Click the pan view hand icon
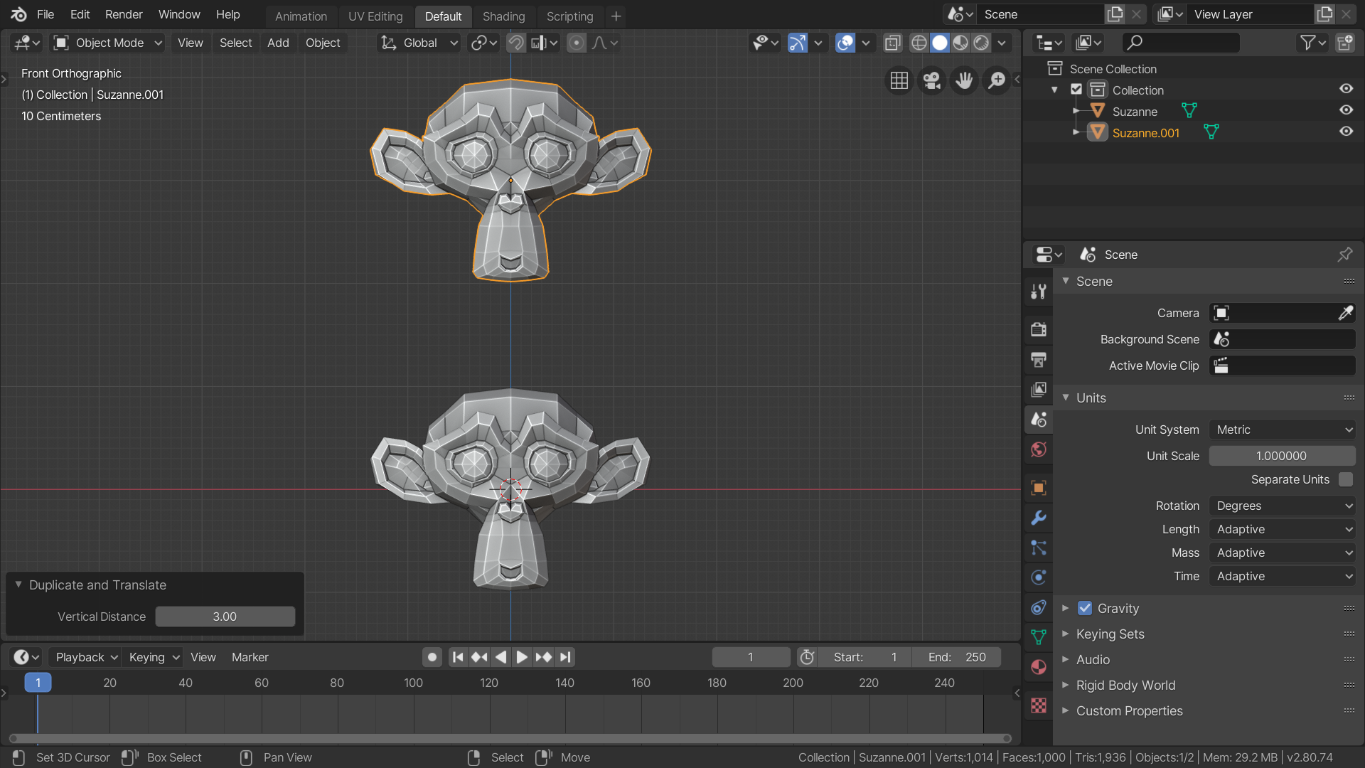The image size is (1365, 768). [964, 81]
